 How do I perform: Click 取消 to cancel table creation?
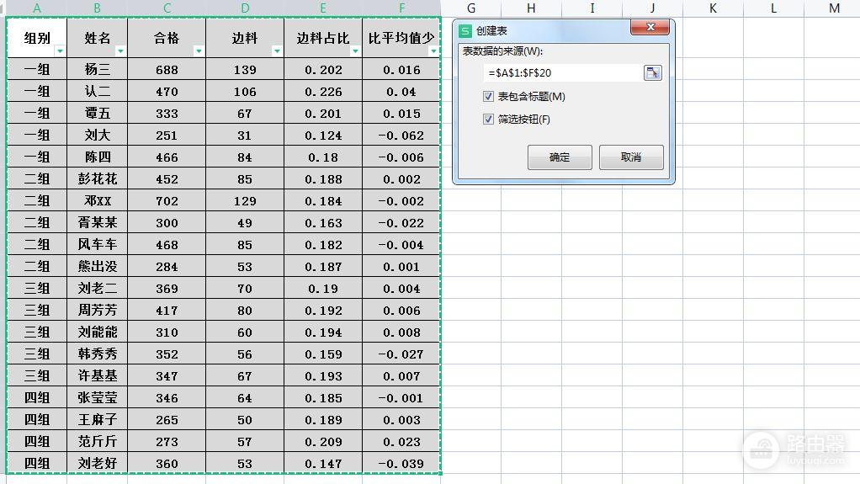pos(631,157)
